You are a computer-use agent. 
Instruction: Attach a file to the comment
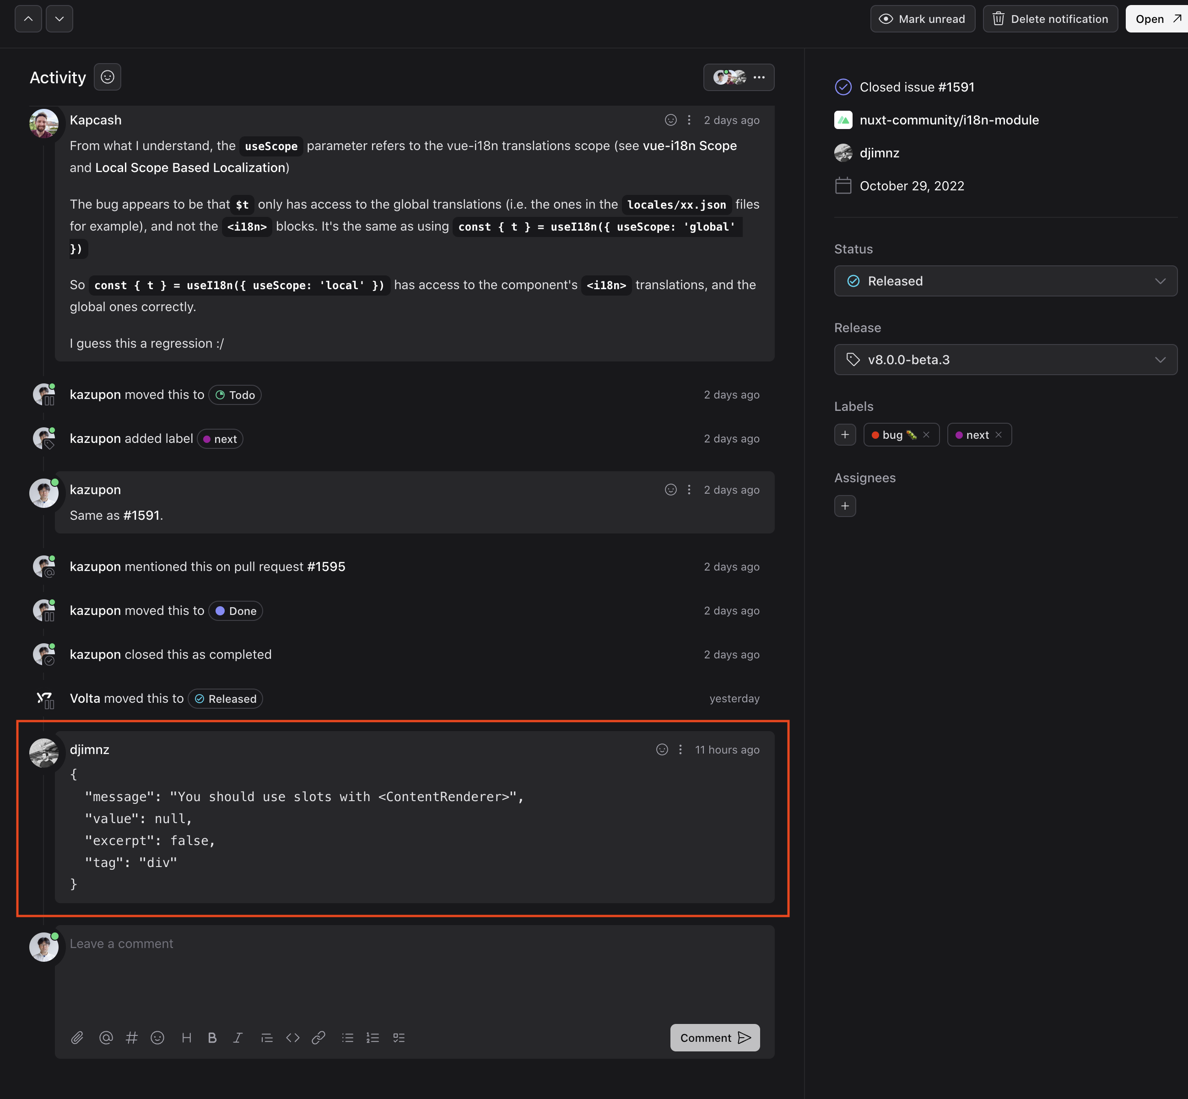pyautogui.click(x=77, y=1037)
